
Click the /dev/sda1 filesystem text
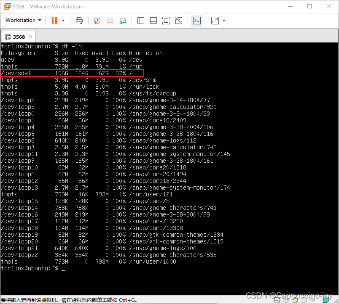[16, 73]
